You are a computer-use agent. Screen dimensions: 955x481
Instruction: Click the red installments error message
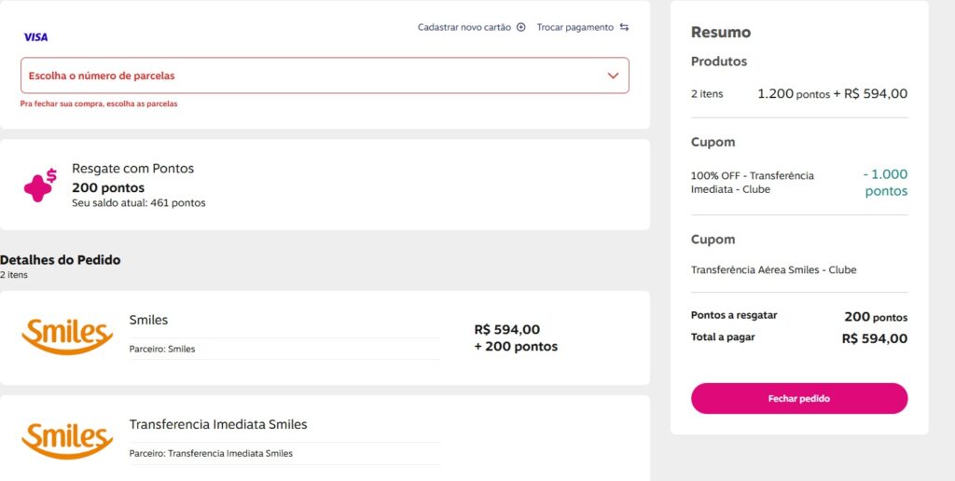(x=99, y=104)
